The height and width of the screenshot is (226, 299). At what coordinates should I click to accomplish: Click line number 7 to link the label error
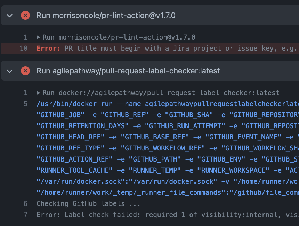point(25,215)
